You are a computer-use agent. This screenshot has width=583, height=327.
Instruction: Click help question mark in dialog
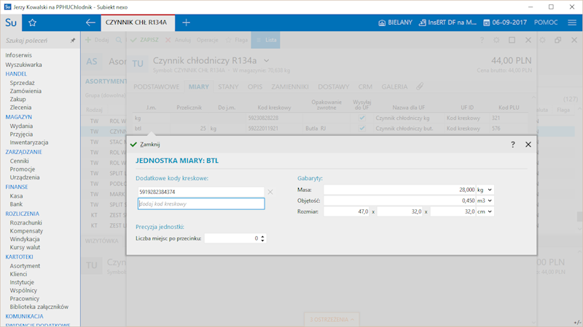pos(513,145)
